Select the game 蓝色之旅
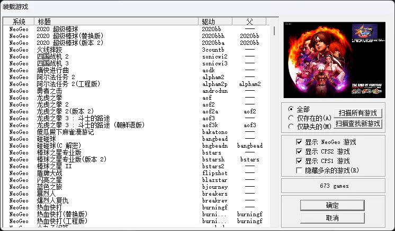The height and width of the screenshot is (231, 395). point(136,187)
